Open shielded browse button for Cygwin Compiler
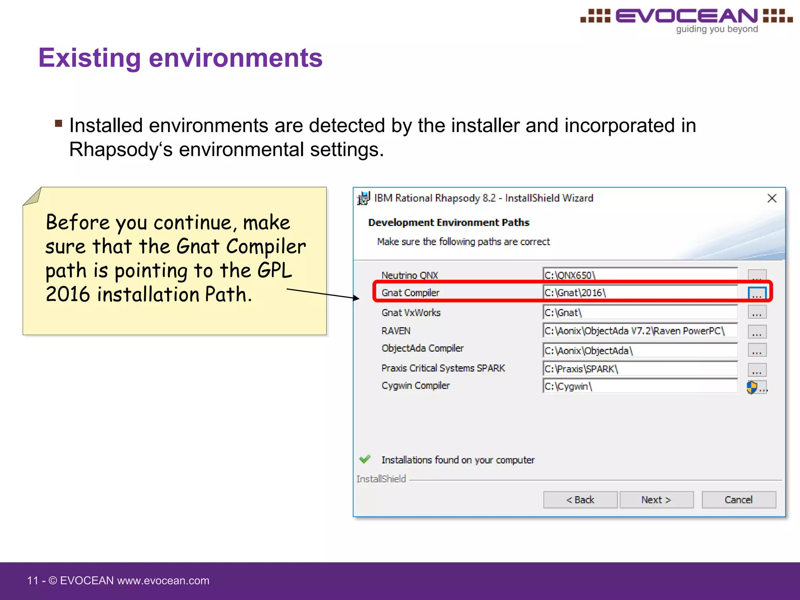800x600 pixels. 757,387
